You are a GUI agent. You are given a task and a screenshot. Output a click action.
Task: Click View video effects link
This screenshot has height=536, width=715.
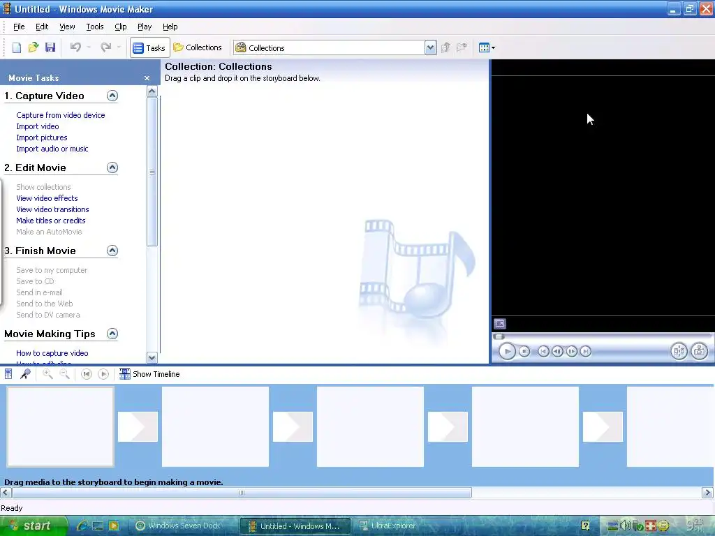pyautogui.click(x=47, y=198)
